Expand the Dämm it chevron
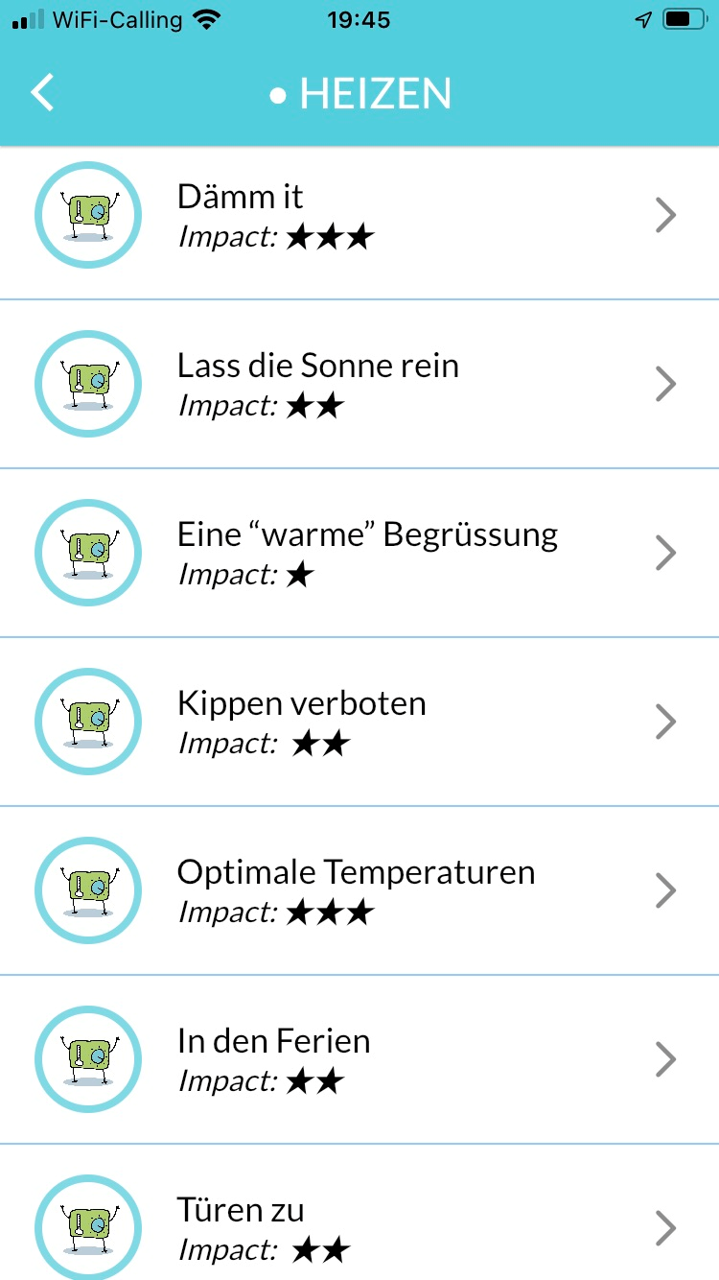Image resolution: width=719 pixels, height=1280 pixels. coord(665,215)
